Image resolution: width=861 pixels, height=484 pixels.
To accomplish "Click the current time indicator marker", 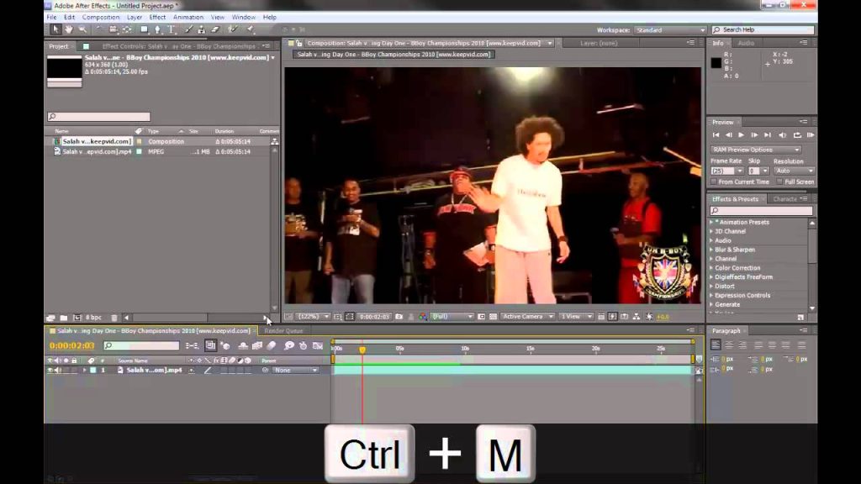I will 362,350.
